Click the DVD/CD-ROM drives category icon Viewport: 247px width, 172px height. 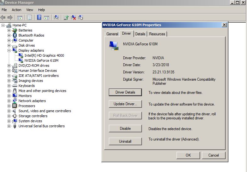[x=15, y=66]
